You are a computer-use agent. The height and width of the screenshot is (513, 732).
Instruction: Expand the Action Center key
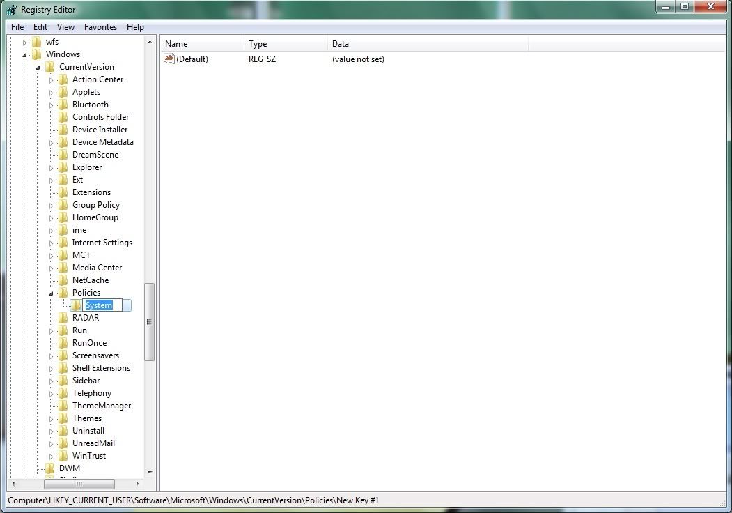coord(51,79)
